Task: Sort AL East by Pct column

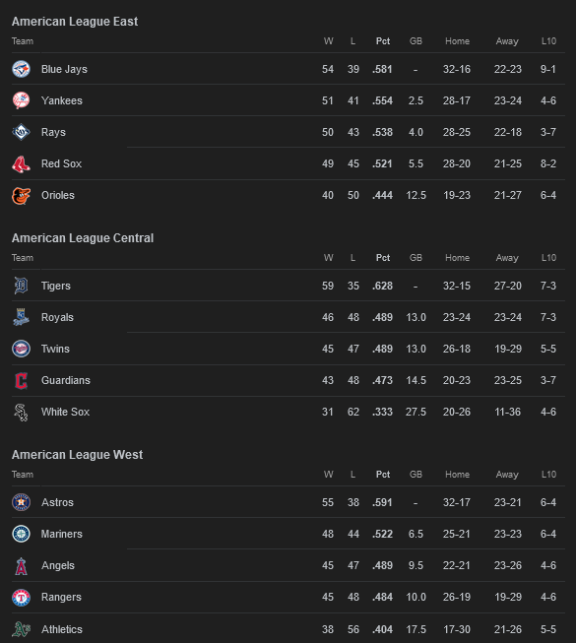Action: (x=383, y=41)
